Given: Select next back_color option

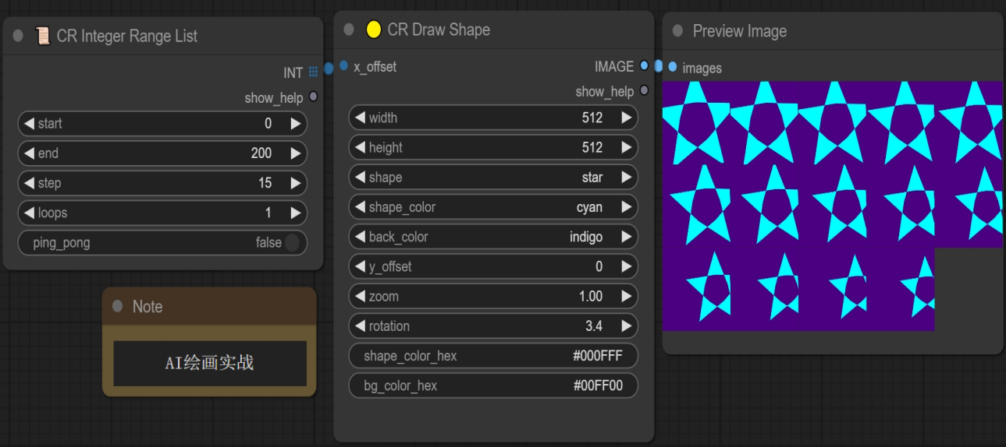Looking at the screenshot, I should click(x=626, y=237).
